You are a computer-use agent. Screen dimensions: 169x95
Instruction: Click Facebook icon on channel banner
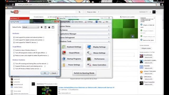click(x=133, y=36)
